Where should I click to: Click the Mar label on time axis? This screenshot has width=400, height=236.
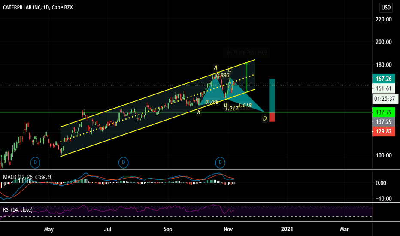point(344,230)
